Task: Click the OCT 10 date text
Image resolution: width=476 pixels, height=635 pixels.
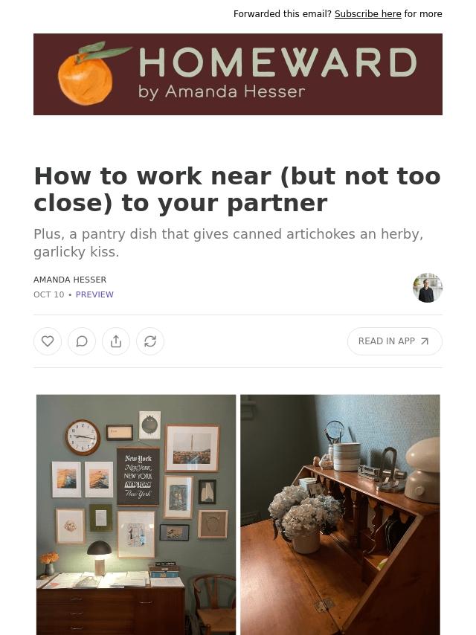Action: click(49, 294)
